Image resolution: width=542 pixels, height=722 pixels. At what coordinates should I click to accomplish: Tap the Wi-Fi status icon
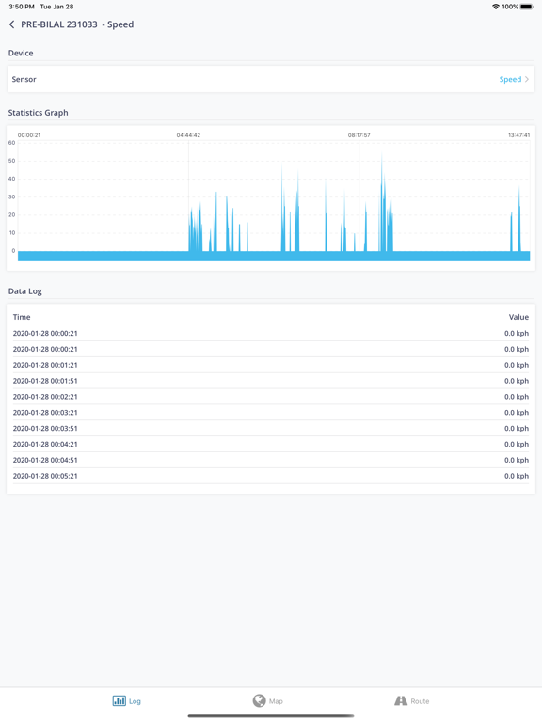tap(496, 7)
